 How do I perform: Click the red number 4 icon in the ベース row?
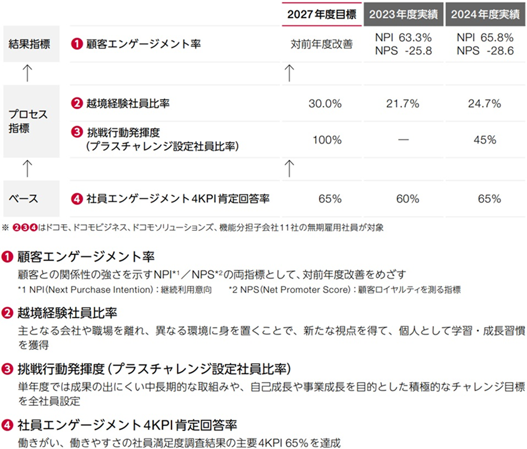[x=77, y=198]
